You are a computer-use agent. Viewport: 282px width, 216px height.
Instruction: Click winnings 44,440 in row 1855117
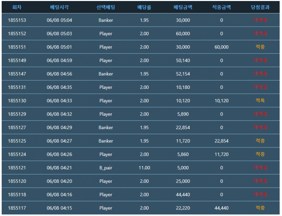[x=222, y=208]
